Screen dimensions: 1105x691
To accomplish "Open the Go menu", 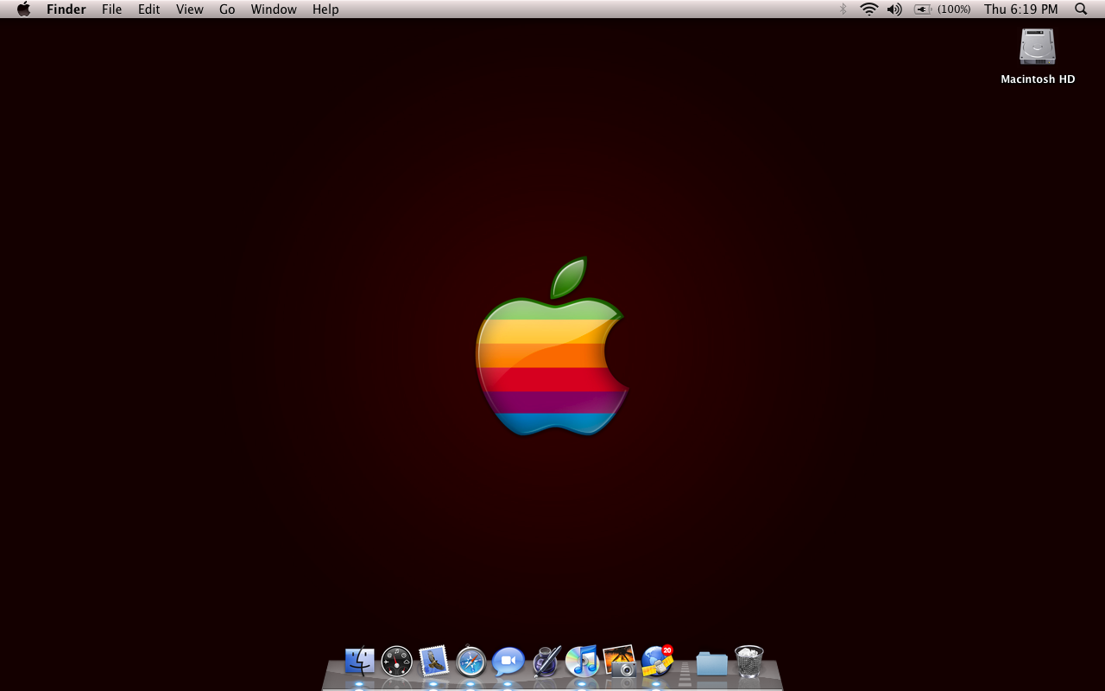I will point(227,10).
